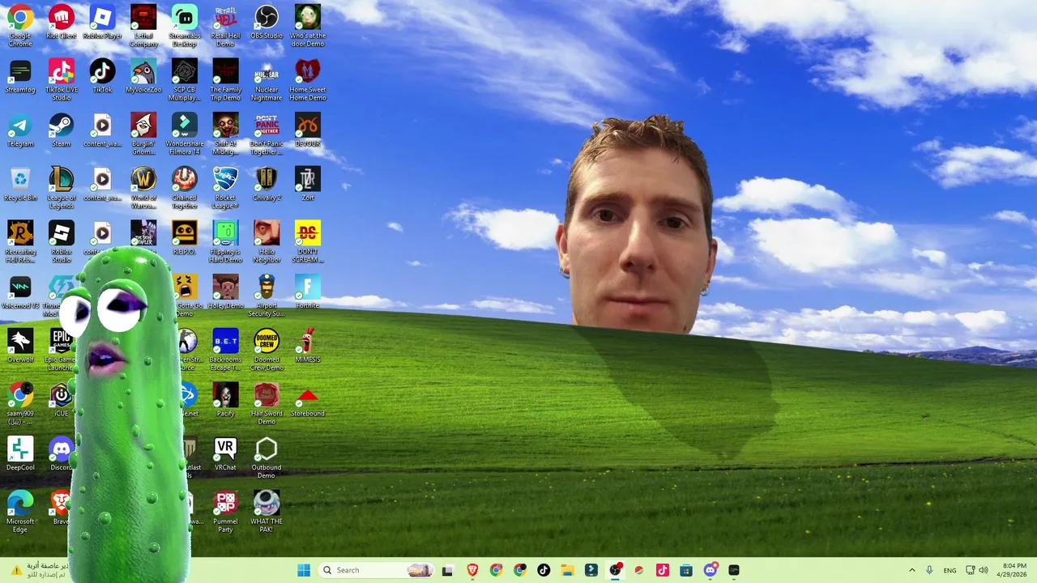Select the Don't Panic Together icon
This screenshot has height=583, width=1037.
click(x=267, y=134)
